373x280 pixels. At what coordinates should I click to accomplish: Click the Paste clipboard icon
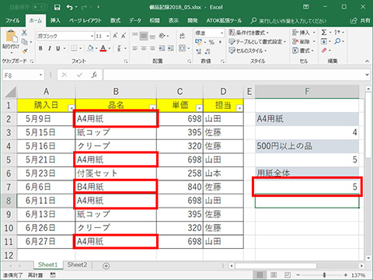(x=11, y=37)
